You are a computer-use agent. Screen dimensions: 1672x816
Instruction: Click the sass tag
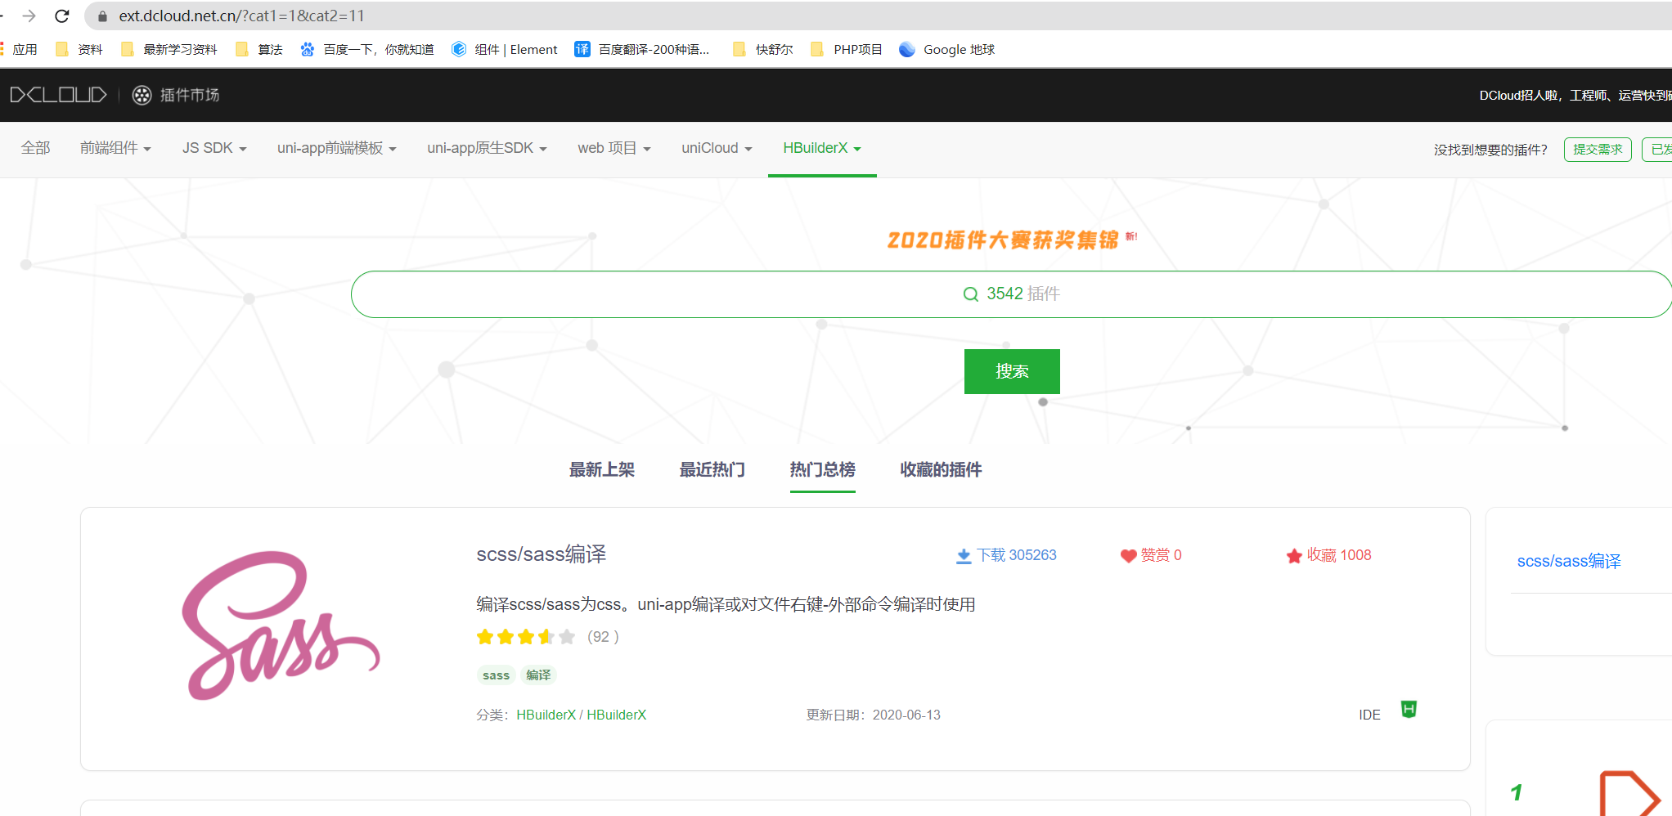click(x=496, y=675)
